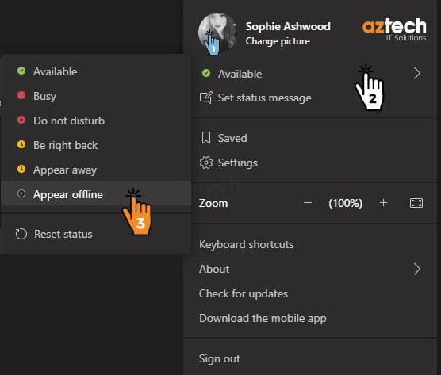The image size is (441, 375).
Task: Click the fullscreen icon beside zoom controls
Action: point(416,203)
